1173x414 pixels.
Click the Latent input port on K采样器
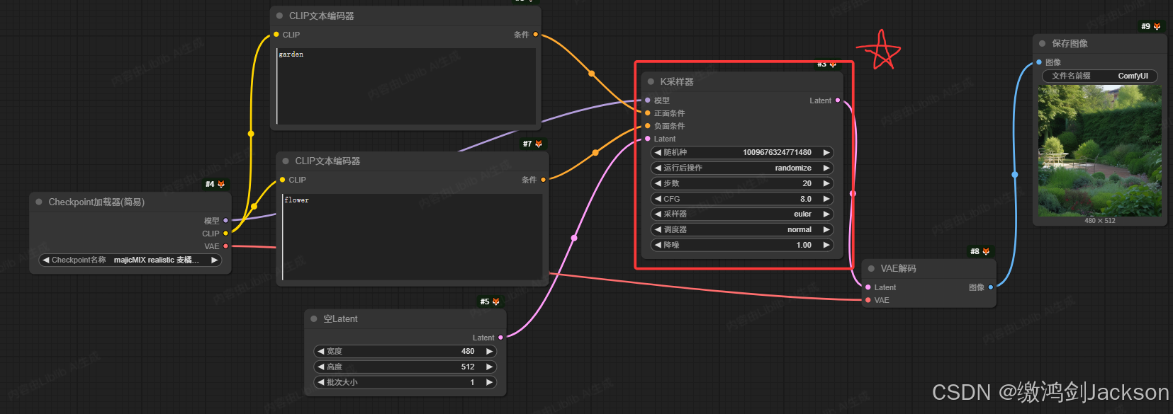648,138
